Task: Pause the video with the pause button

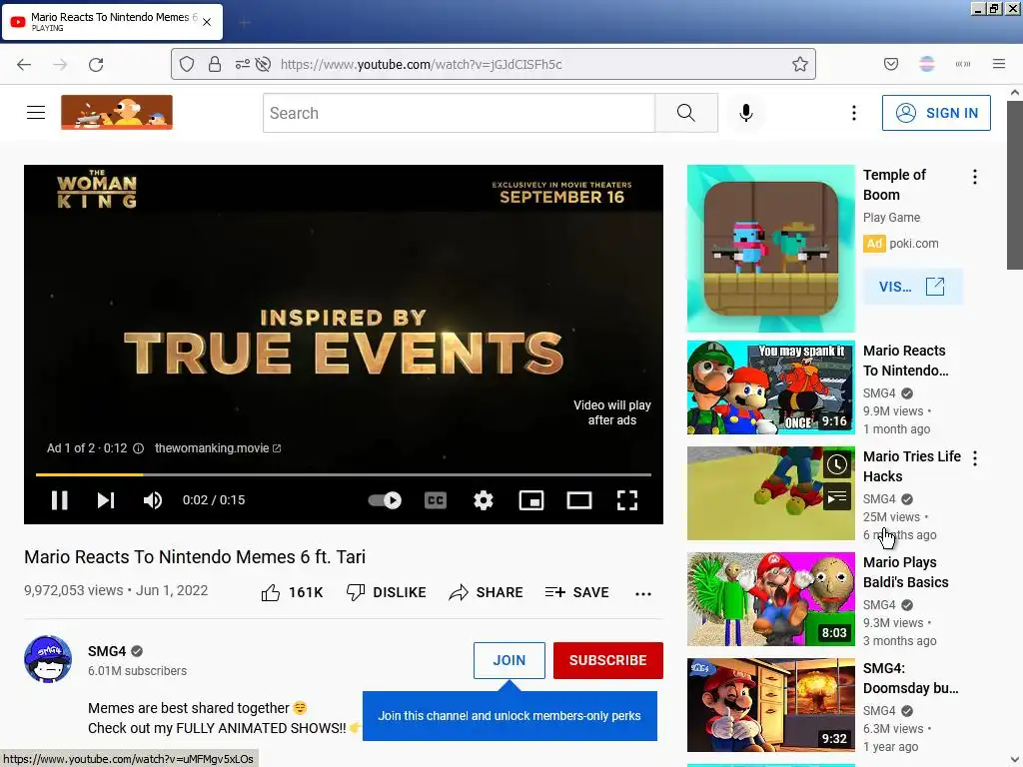Action: (x=59, y=500)
